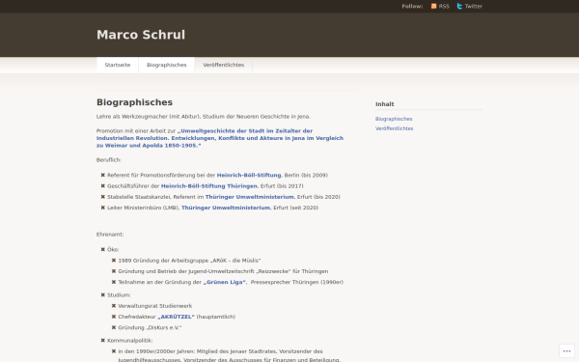Open the three-dots actions button
This screenshot has height=362, width=579.
pyautogui.click(x=566, y=351)
